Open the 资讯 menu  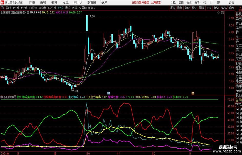tap(54, 3)
